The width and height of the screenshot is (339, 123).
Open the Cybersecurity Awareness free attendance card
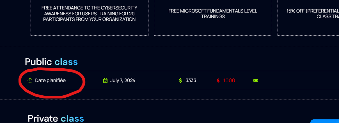tap(90, 18)
